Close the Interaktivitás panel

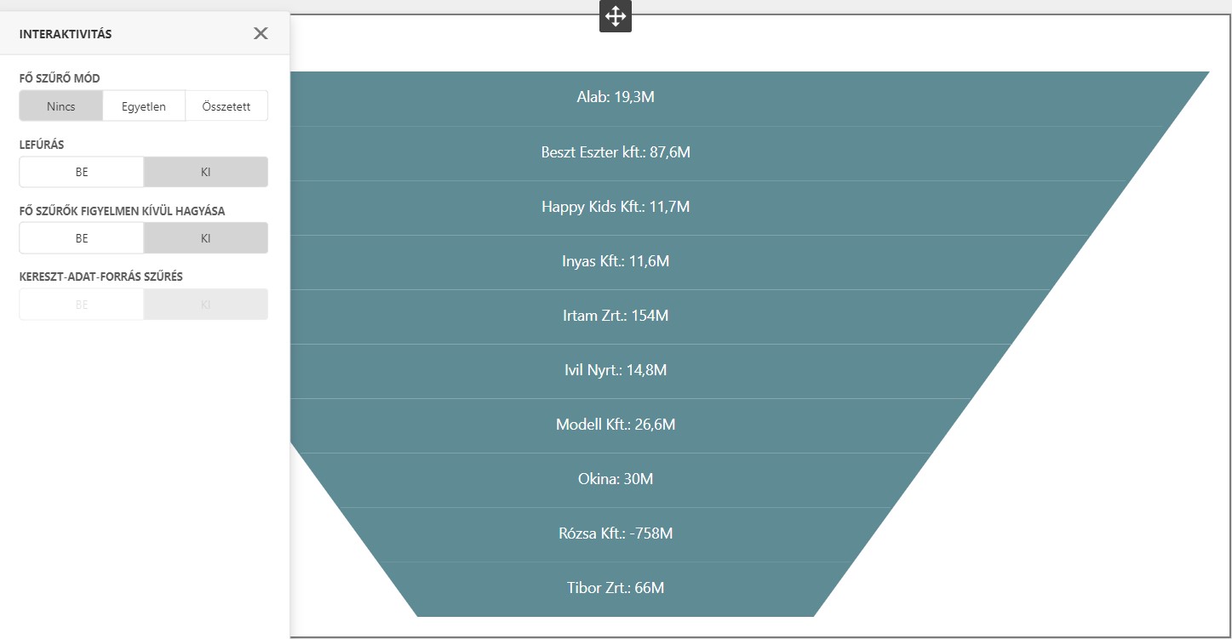tap(261, 33)
